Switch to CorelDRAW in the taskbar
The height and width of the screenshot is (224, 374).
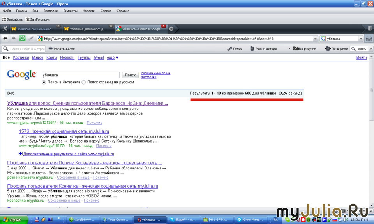click(x=82, y=220)
